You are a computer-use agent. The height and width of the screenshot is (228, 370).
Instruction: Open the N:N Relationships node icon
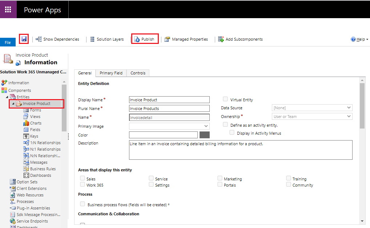(26, 156)
